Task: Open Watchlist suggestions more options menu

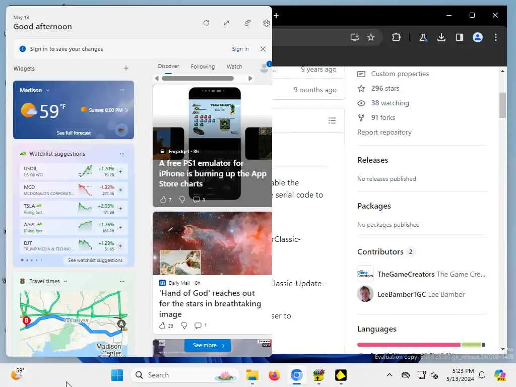Action: (122, 154)
